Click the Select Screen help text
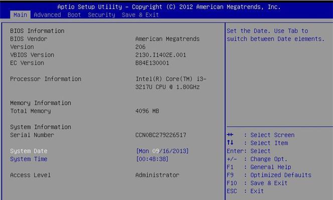Image resolution: width=333 pixels, height=200 pixels. 272,135
